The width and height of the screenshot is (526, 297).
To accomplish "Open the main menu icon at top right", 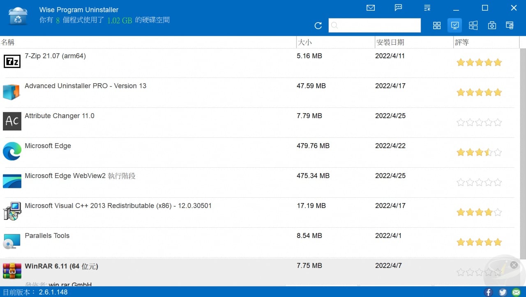I will (x=427, y=7).
